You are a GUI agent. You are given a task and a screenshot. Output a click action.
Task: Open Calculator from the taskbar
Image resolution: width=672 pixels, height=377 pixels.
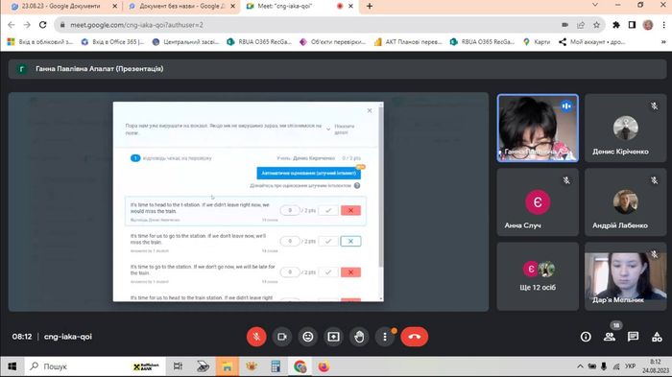(x=276, y=366)
